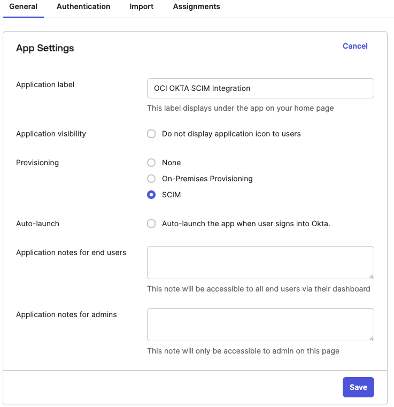Click into the end users notes textarea
Viewport: 394px width, 407px height.
coord(260,262)
